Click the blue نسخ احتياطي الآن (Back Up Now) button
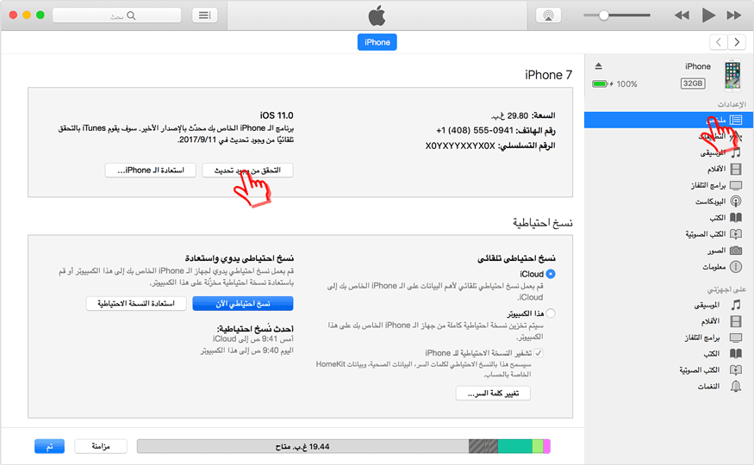754x465 pixels. point(243,303)
